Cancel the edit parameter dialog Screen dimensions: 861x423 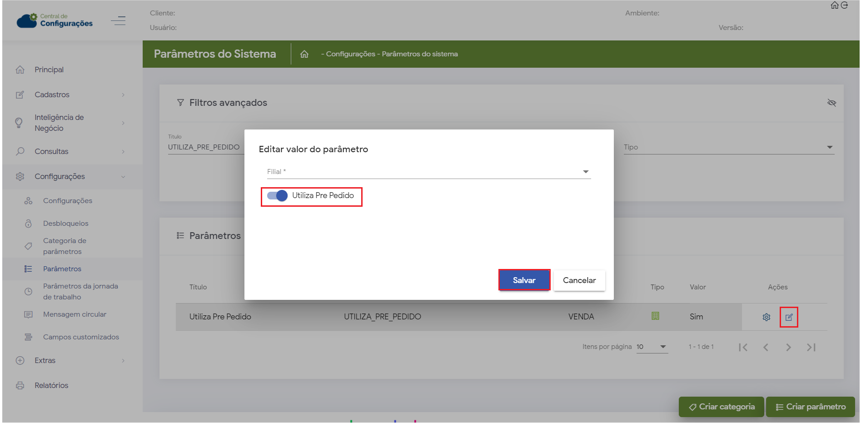[579, 280]
